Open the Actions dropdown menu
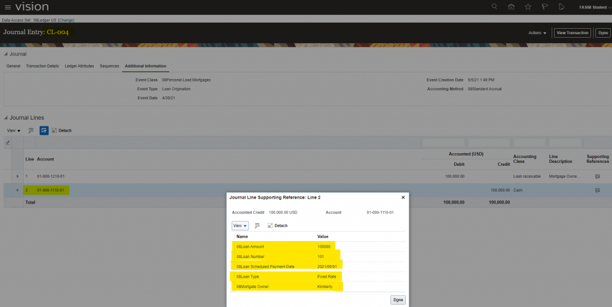This screenshot has height=307, width=612. point(537,33)
